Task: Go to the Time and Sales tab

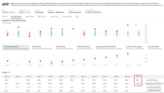Action: coord(67,16)
